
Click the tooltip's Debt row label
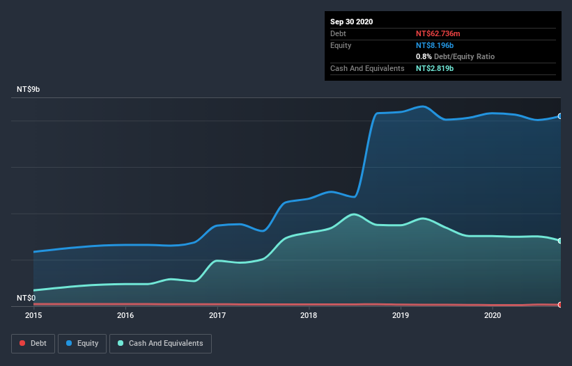point(338,33)
